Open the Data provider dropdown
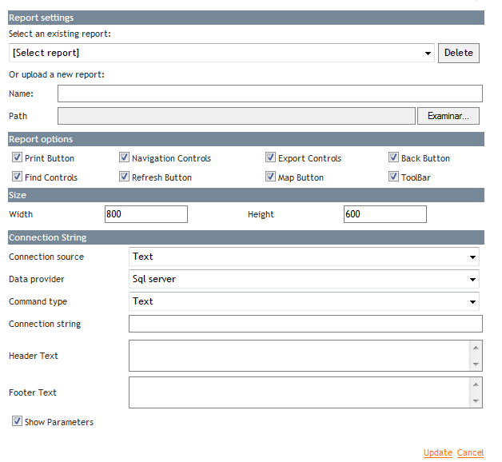 coord(304,279)
